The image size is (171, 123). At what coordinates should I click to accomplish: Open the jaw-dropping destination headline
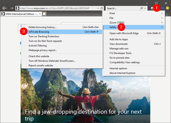(83, 115)
